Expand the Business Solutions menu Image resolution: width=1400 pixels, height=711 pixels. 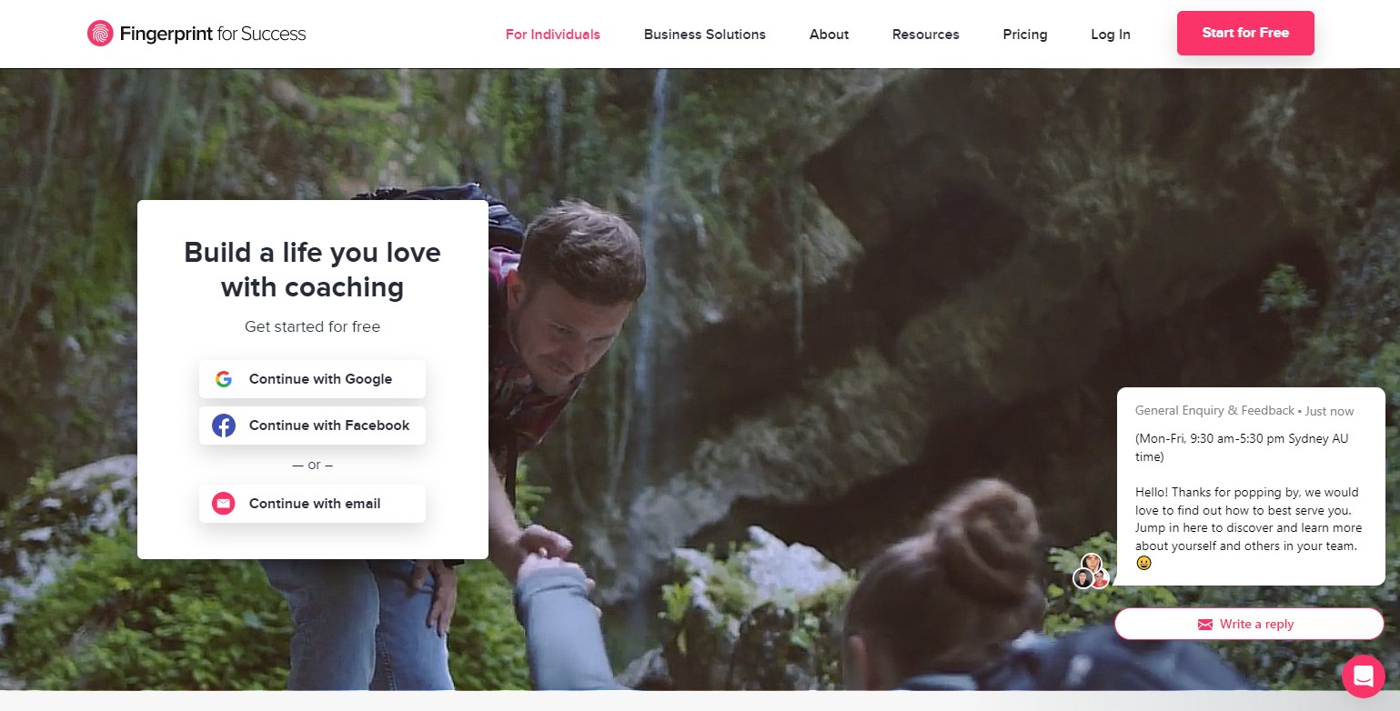pos(704,35)
